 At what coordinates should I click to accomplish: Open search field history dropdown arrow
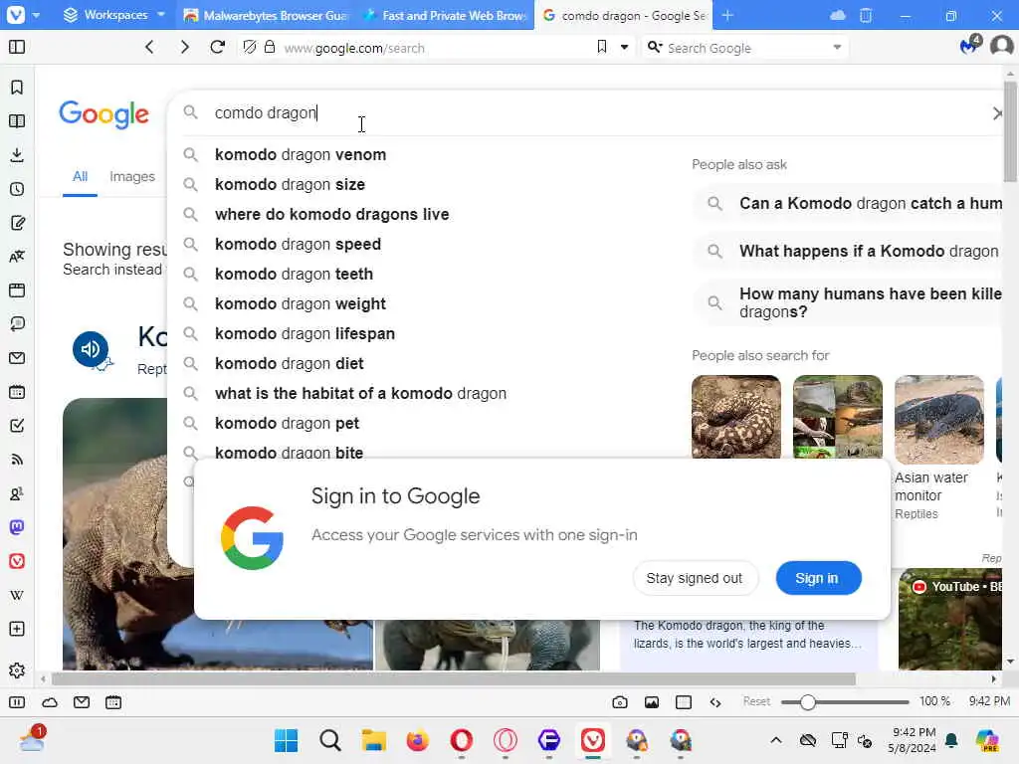(x=837, y=47)
